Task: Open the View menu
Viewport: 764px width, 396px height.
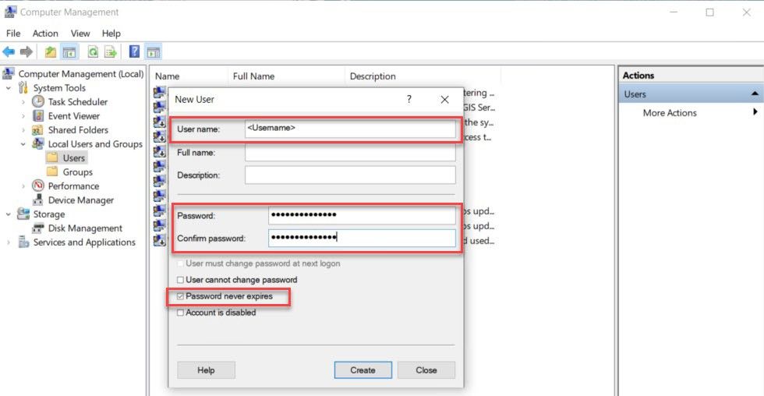Action: 80,33
